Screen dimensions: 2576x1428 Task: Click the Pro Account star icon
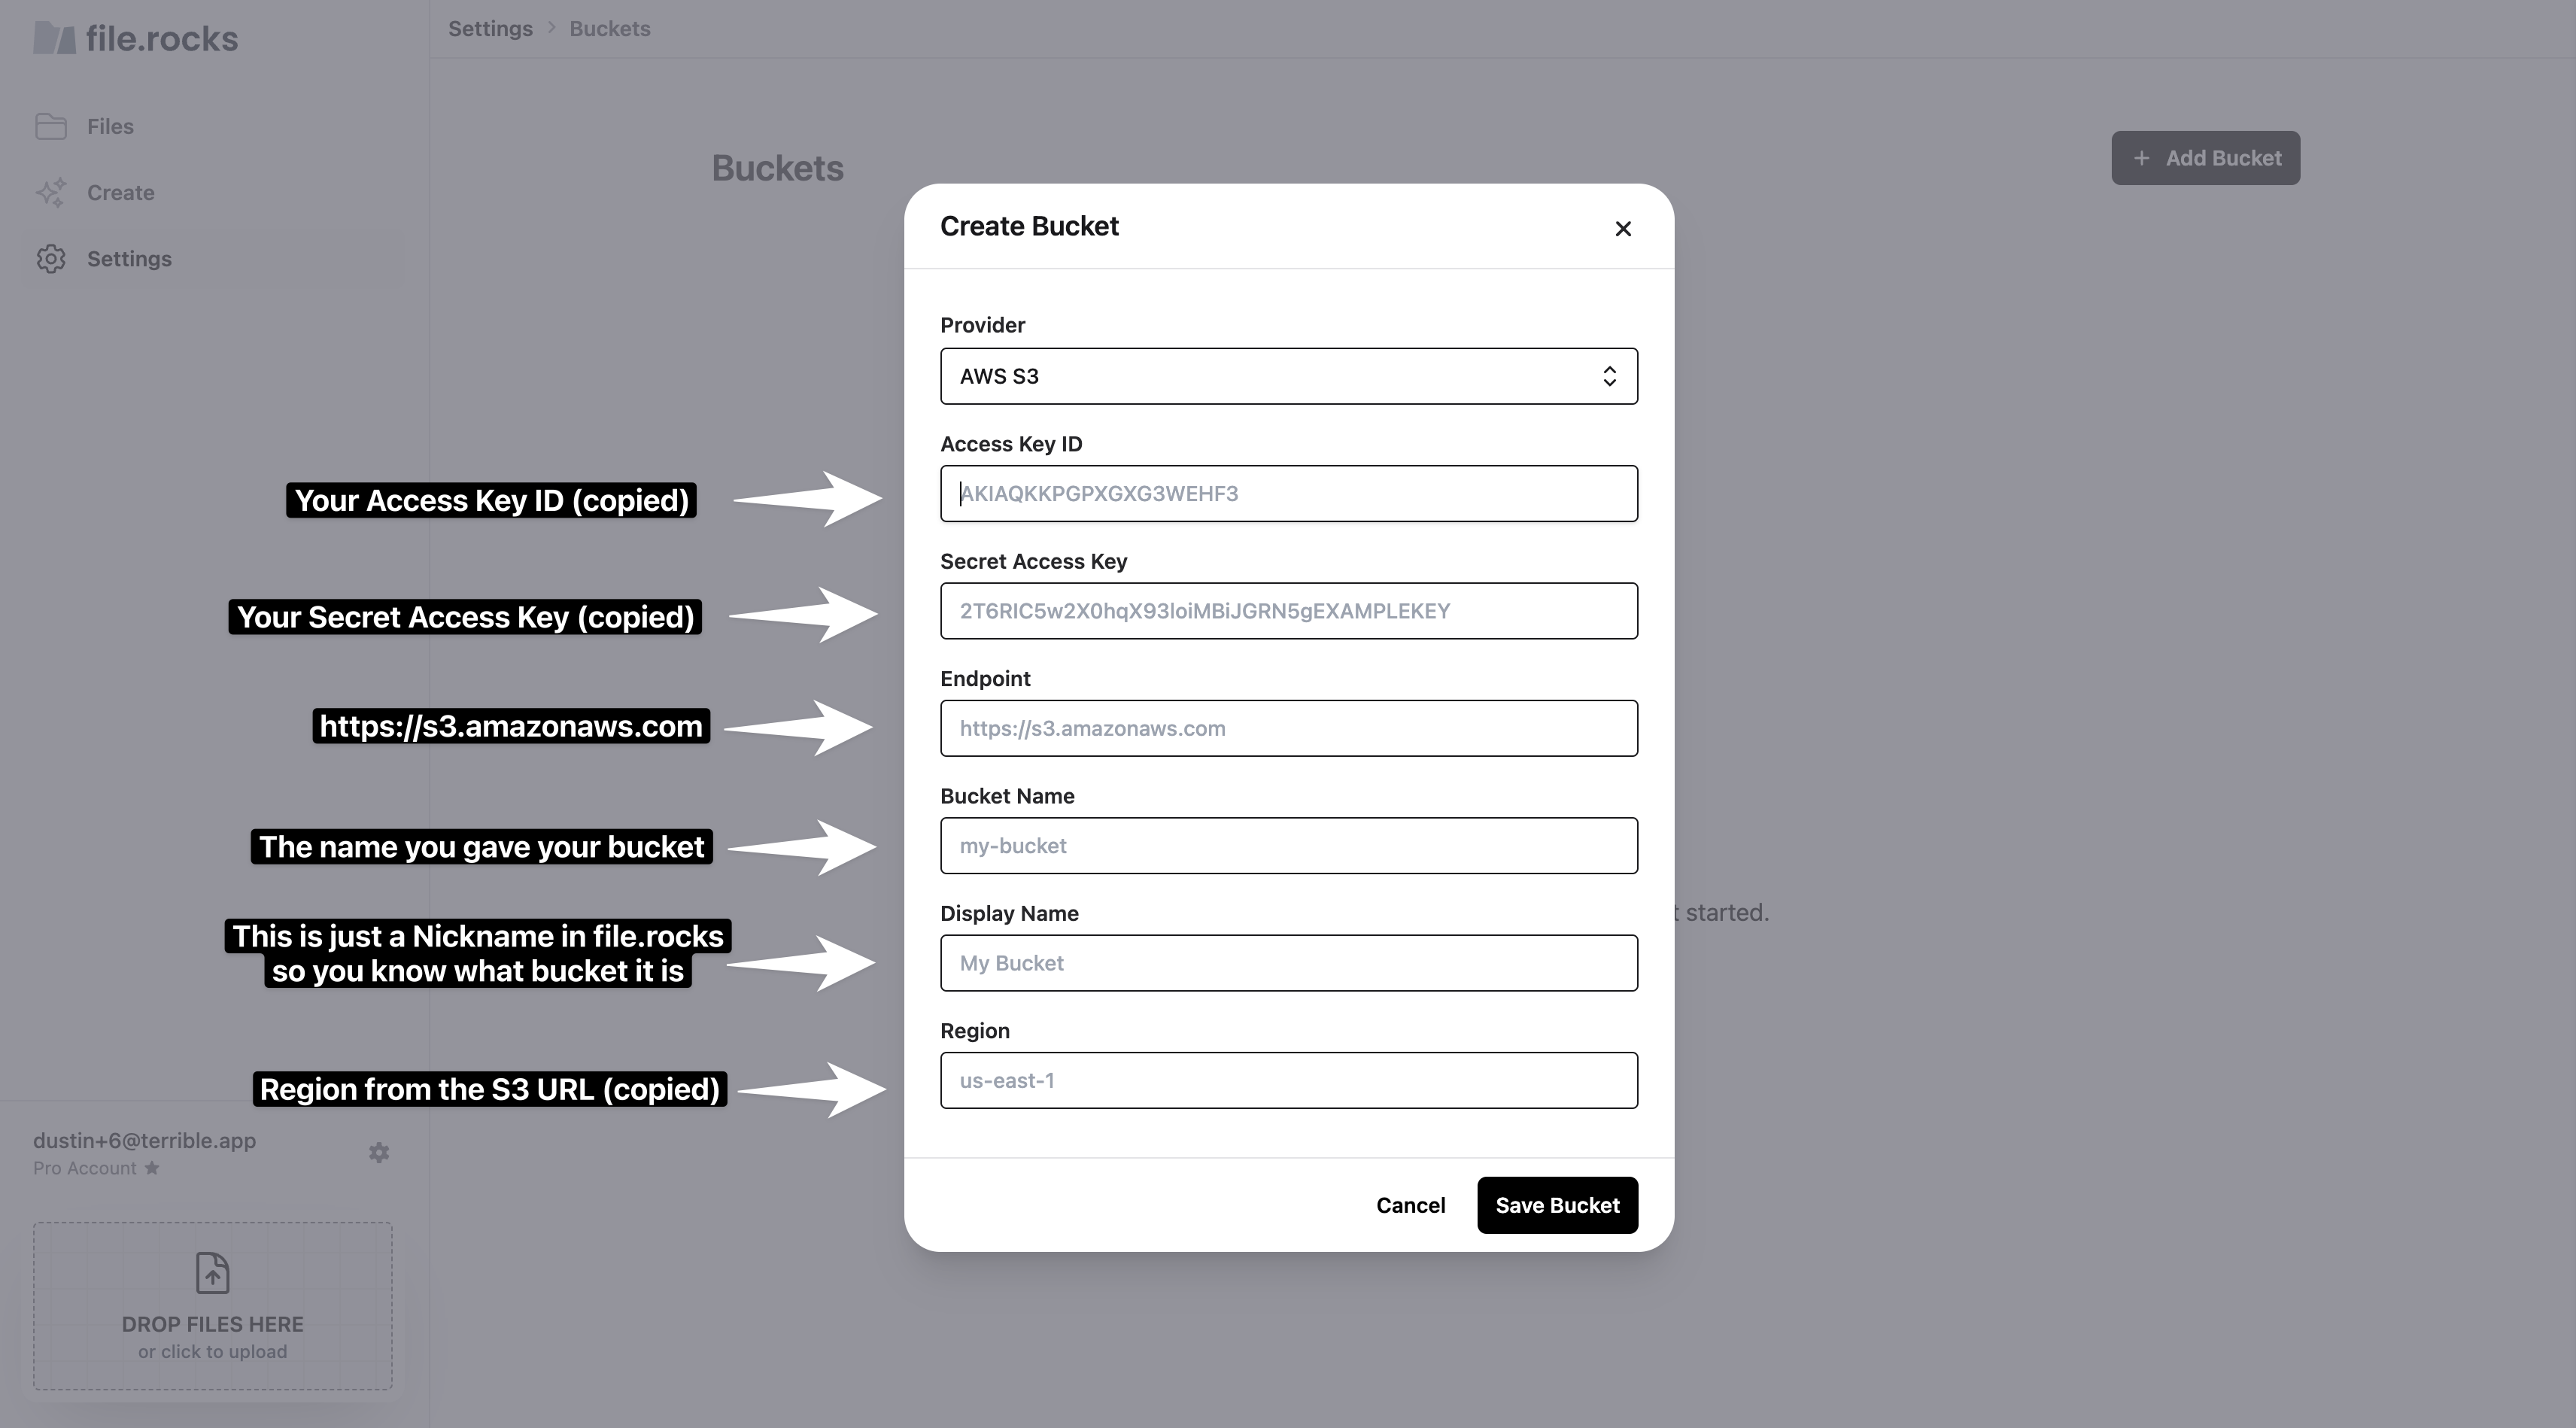[152, 1168]
